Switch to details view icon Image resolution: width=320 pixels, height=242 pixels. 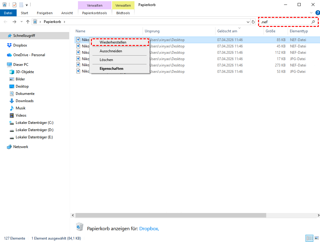tap(309, 238)
